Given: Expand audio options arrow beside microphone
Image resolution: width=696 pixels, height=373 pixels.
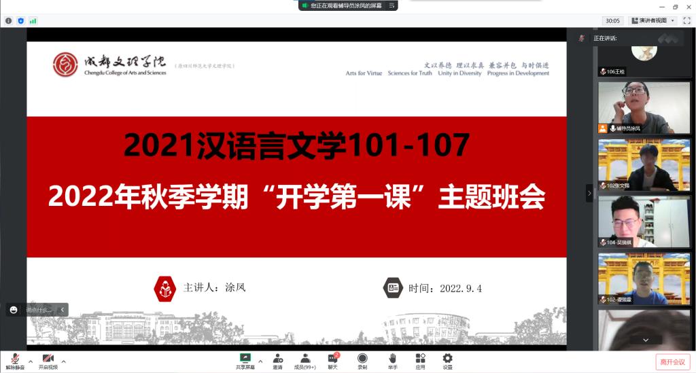Looking at the screenshot, I should click(30, 361).
